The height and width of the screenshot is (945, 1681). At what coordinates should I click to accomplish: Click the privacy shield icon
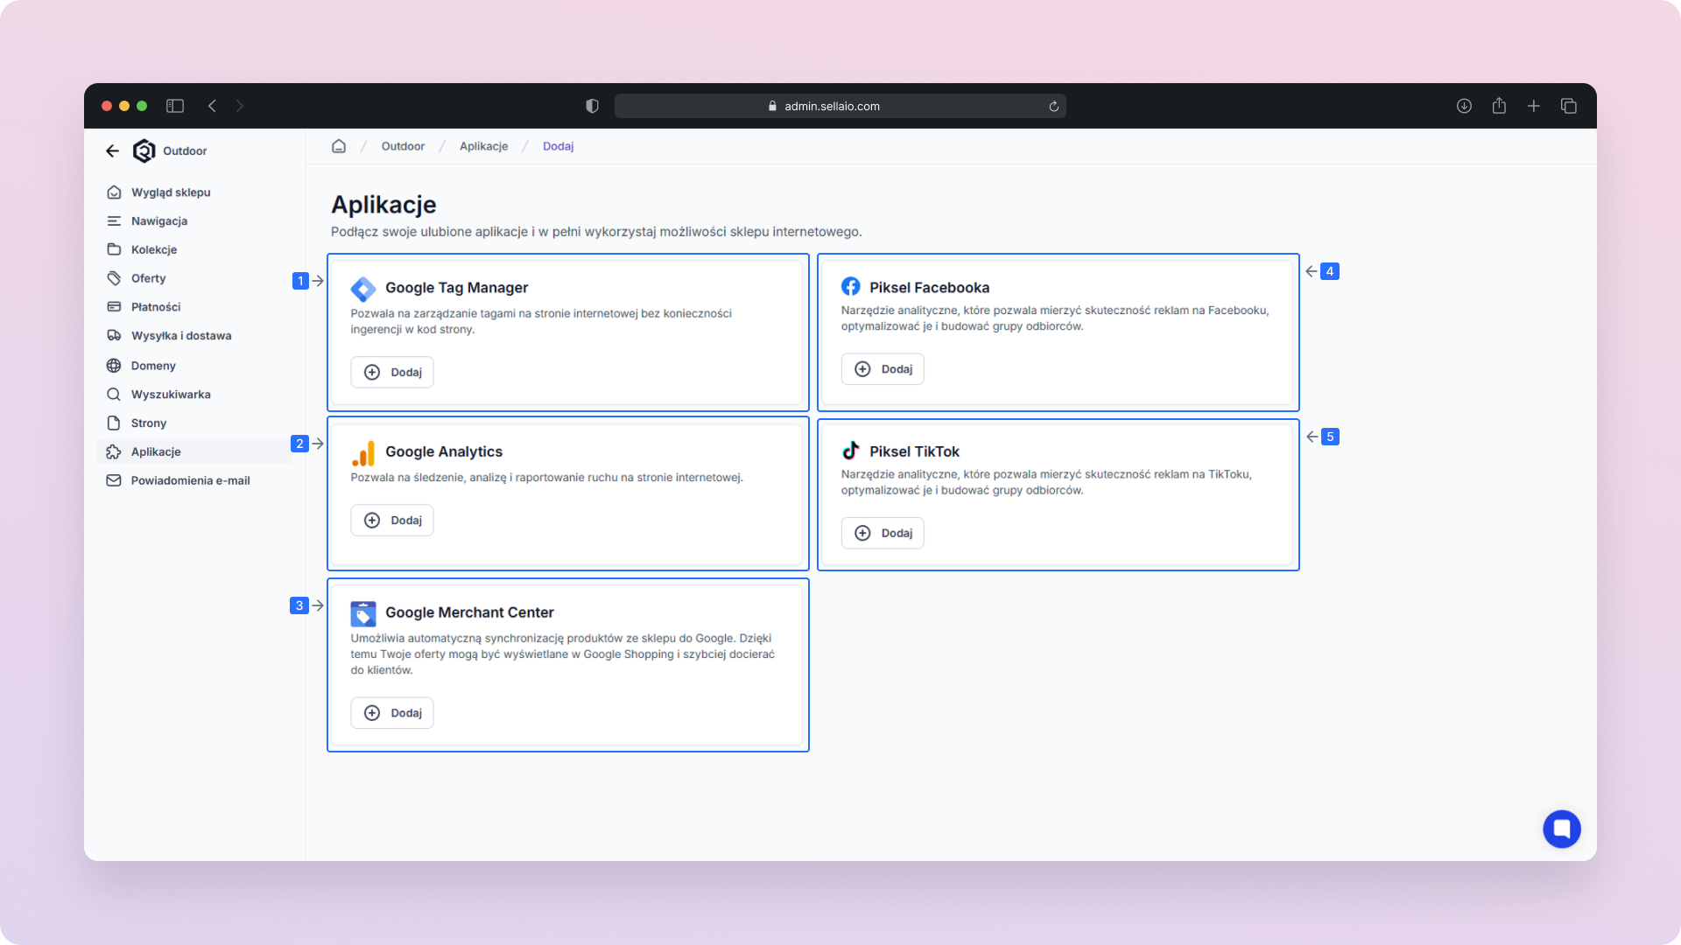[592, 106]
